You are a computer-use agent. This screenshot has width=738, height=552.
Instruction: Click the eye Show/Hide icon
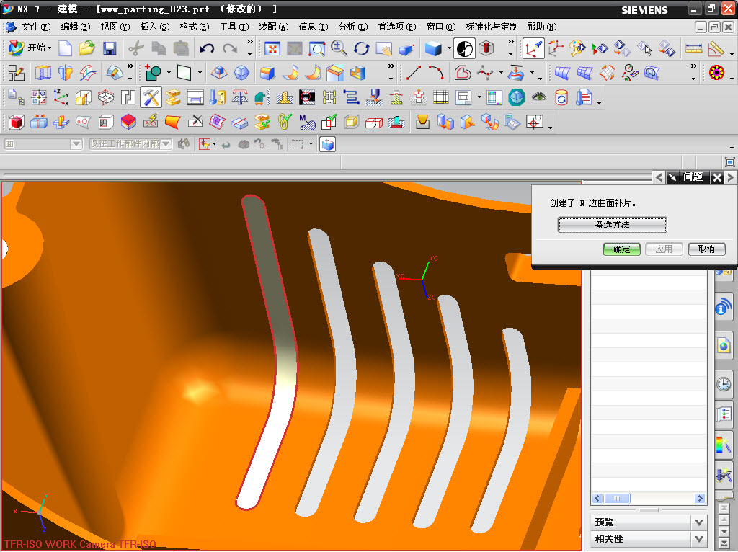(x=539, y=97)
